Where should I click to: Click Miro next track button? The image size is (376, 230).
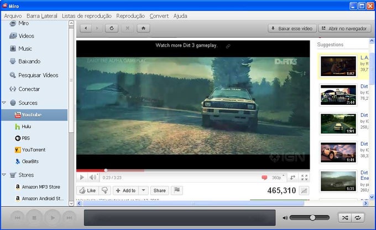(x=69, y=218)
